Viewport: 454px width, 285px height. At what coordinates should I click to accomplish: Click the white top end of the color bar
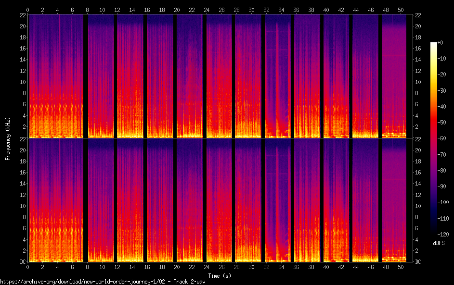pos(434,44)
